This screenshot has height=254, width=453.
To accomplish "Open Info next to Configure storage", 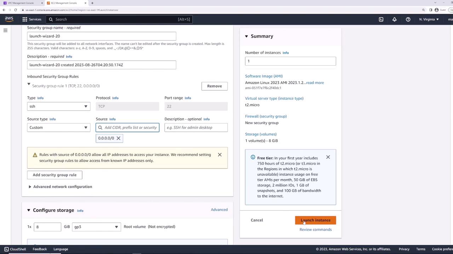I will 80,211.
